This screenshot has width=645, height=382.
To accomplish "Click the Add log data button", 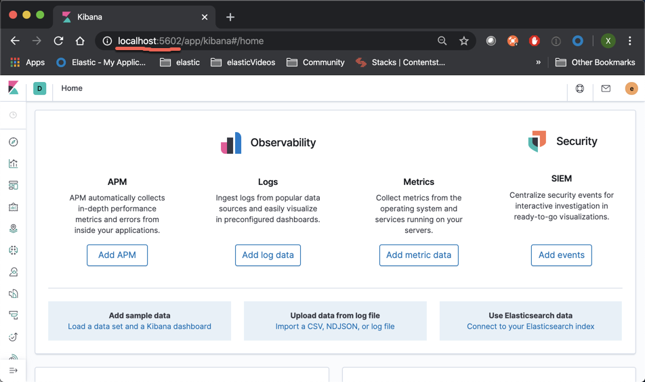I will (268, 255).
